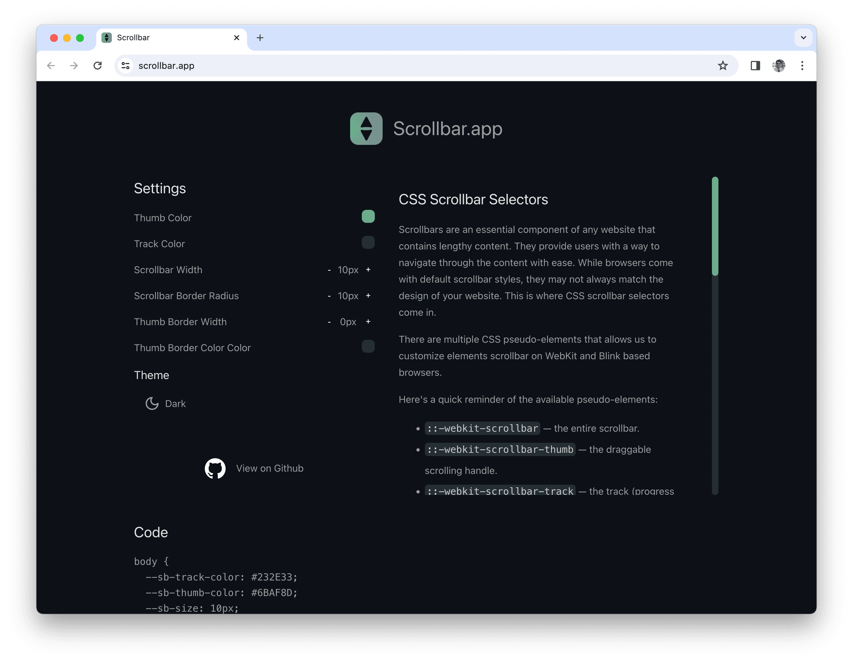Reload the page using the refresh icon
The image size is (853, 662).
(98, 66)
